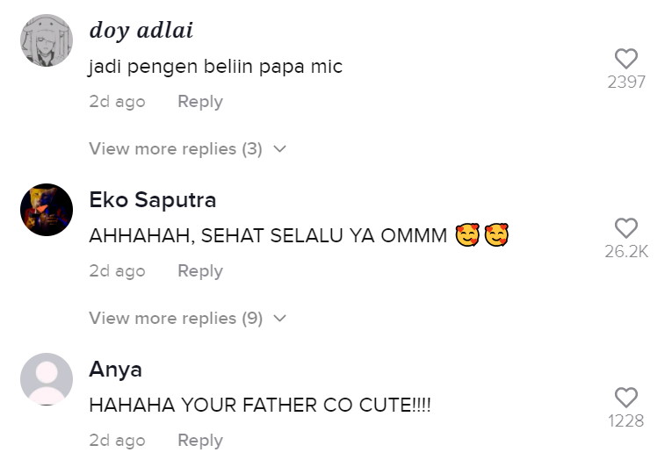This screenshot has width=672, height=467.
Task: Reply to doy adlai's comment
Action: click(199, 102)
